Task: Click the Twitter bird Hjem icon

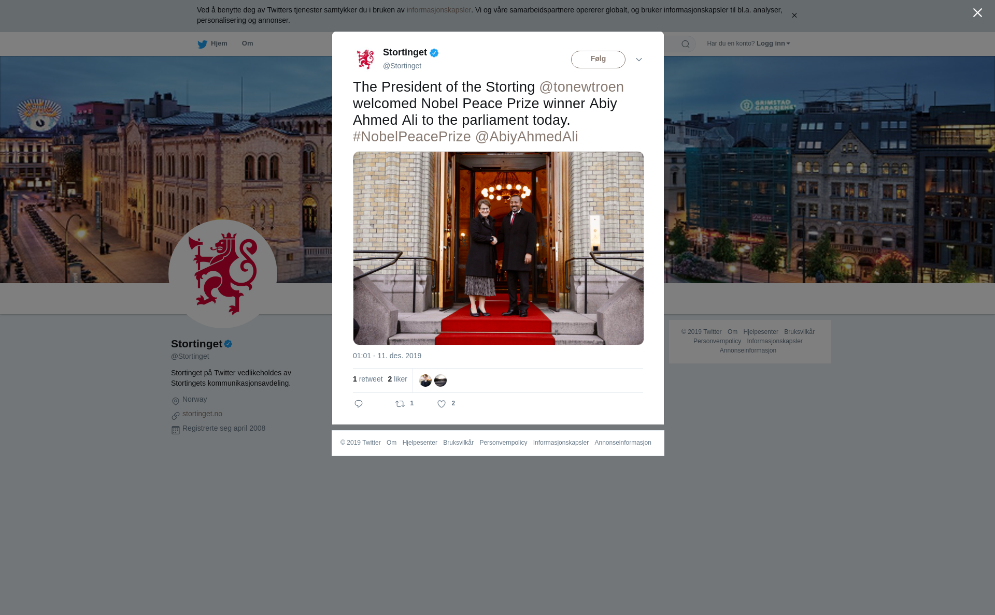Action: click(x=202, y=44)
